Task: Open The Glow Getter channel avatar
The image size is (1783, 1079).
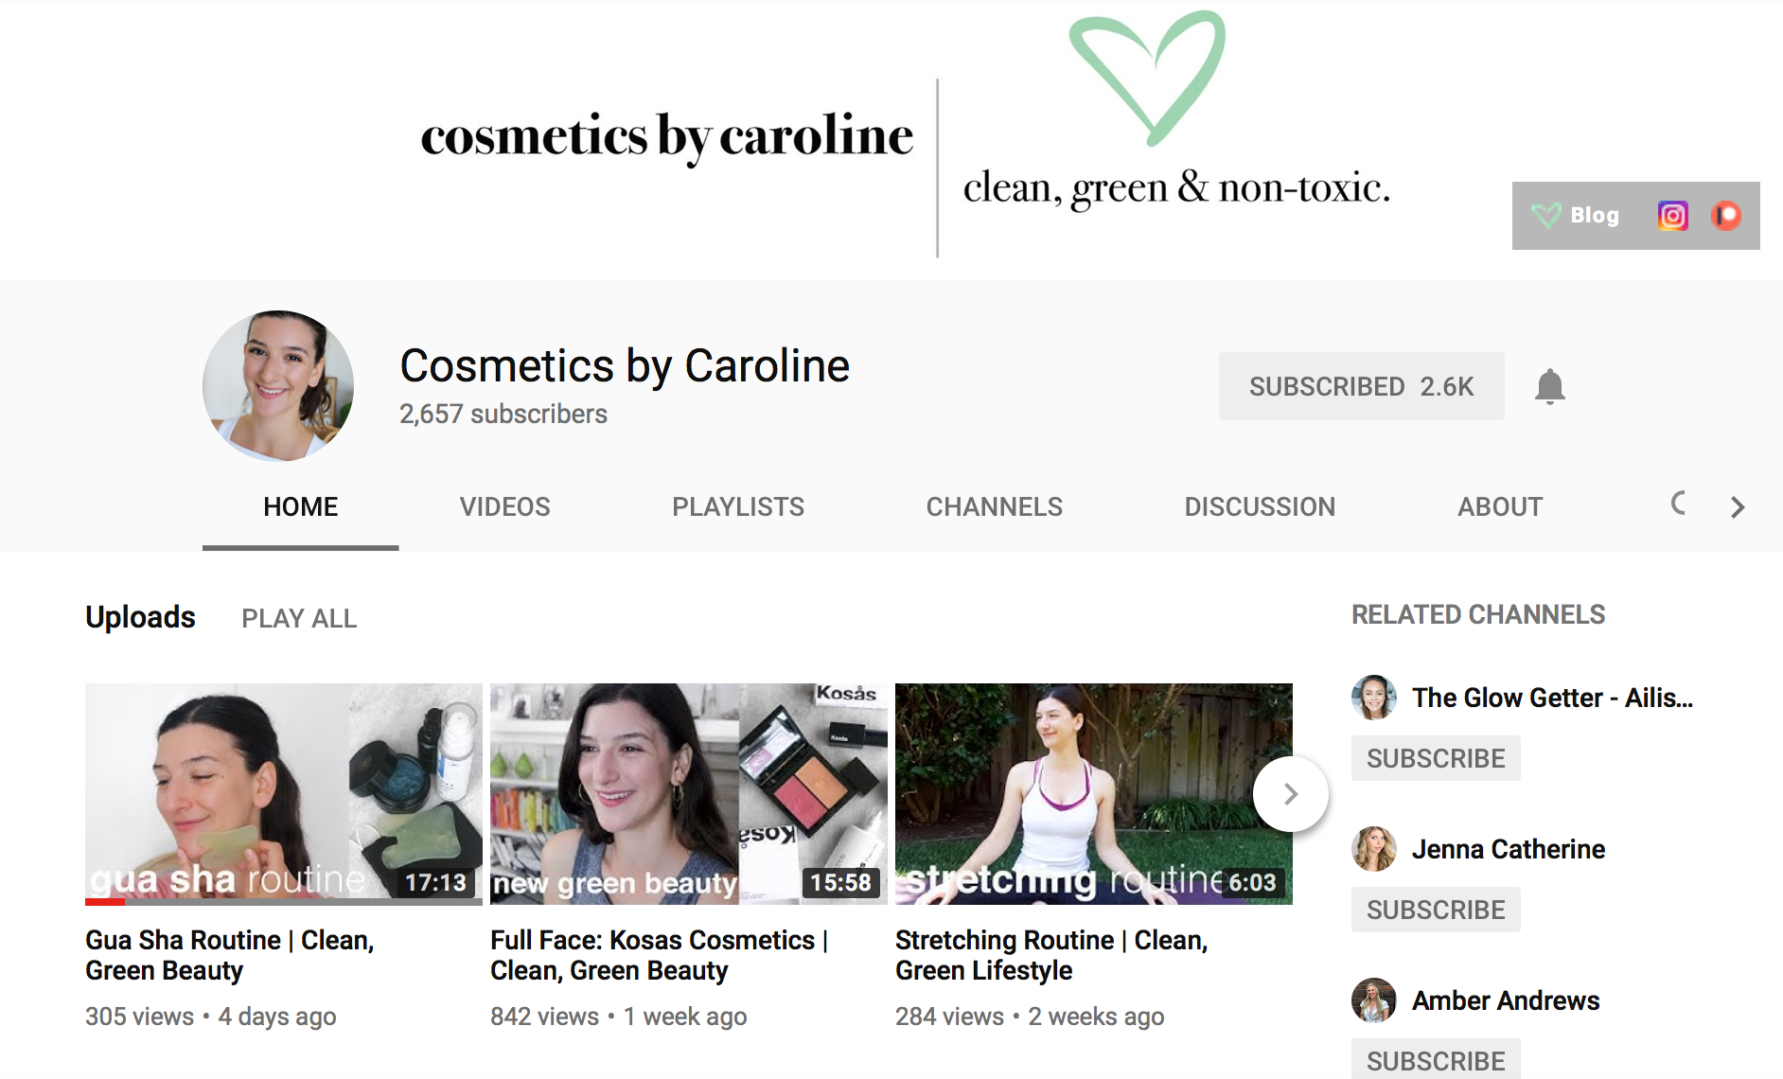Action: click(1372, 698)
